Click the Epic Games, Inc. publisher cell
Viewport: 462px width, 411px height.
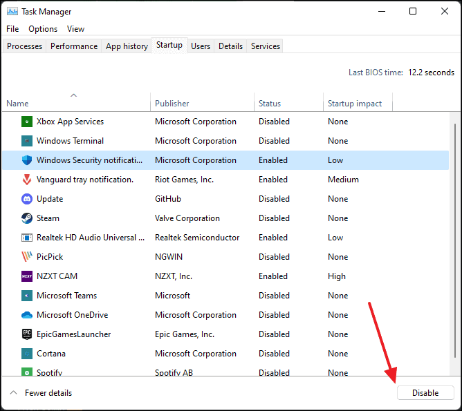(185, 334)
